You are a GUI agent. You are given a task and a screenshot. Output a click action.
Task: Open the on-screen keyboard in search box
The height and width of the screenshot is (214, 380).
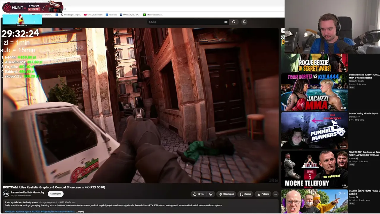tap(226, 22)
